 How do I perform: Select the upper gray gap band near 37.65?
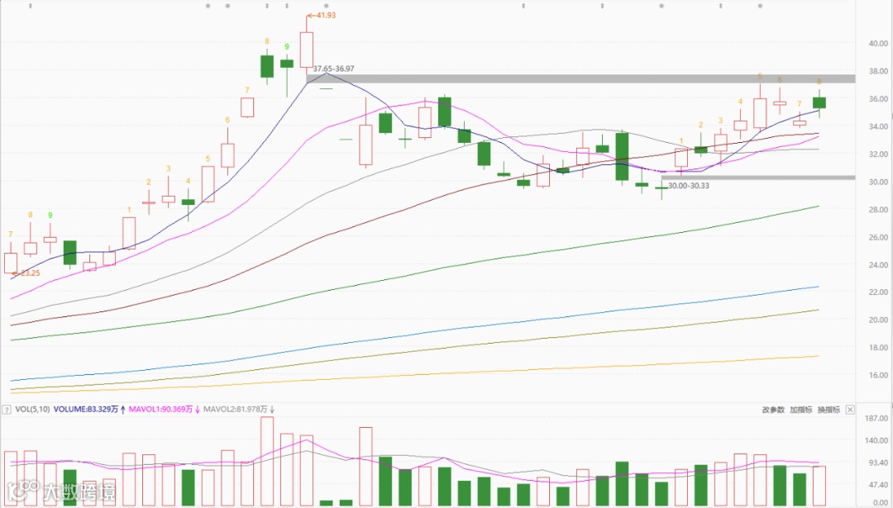tap(580, 78)
